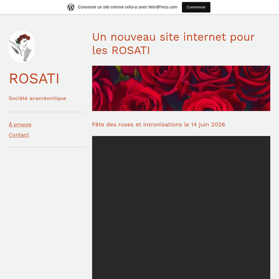Click the dark embedded media block
This screenshot has height=279, width=279.
click(181, 208)
